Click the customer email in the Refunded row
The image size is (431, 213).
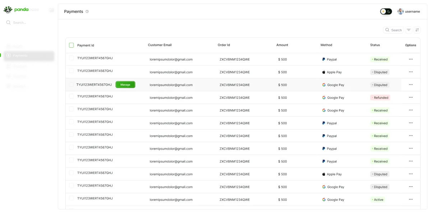click(171, 98)
